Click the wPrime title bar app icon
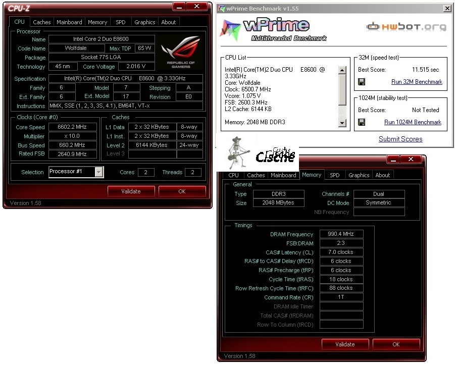Image resolution: width=455 pixels, height=365 pixels. pos(222,9)
